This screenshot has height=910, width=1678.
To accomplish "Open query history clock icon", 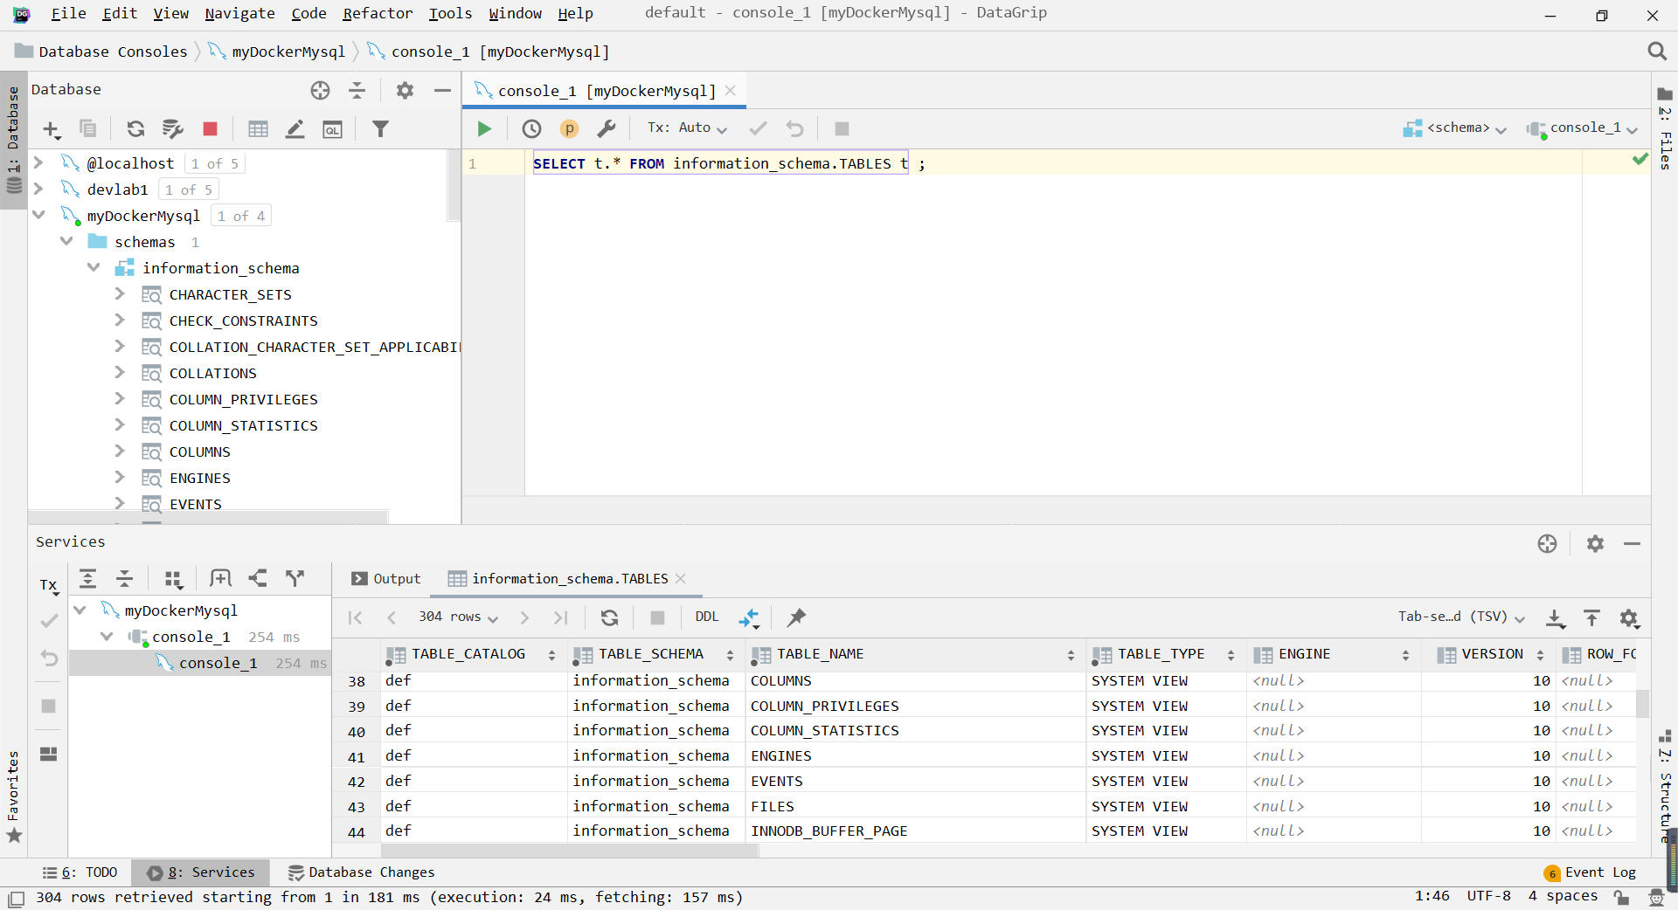I will pos(531,129).
